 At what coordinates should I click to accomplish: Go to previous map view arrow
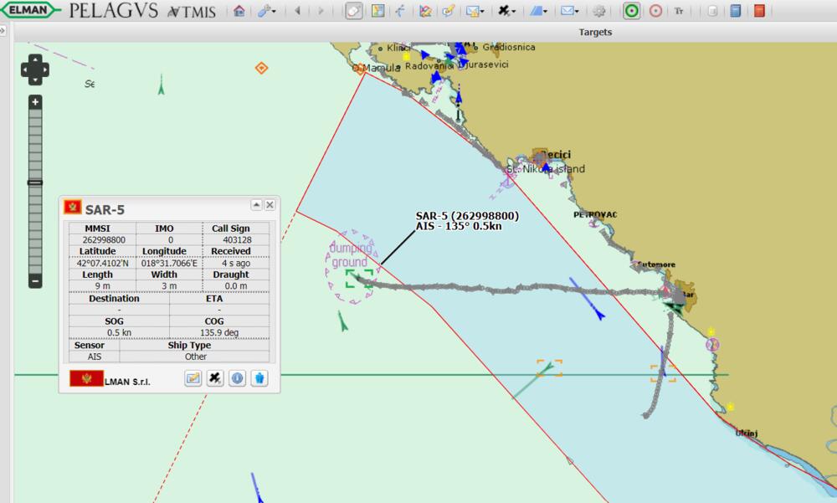(x=298, y=11)
